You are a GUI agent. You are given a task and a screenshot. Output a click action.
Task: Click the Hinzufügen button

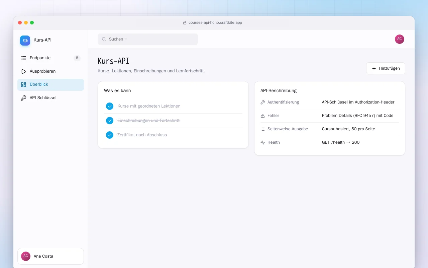pos(386,68)
